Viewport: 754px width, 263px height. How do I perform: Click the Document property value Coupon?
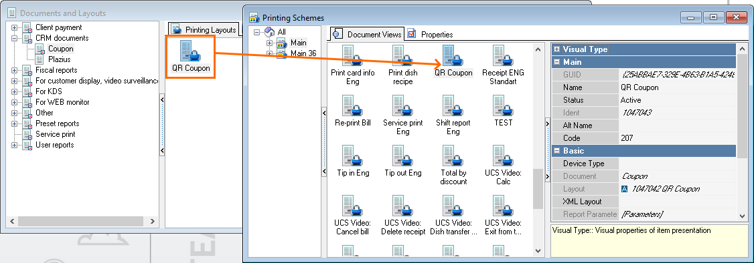677,176
